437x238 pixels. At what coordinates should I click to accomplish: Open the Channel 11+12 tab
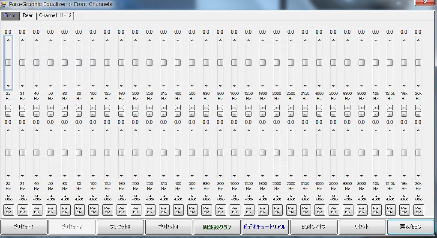coord(55,16)
